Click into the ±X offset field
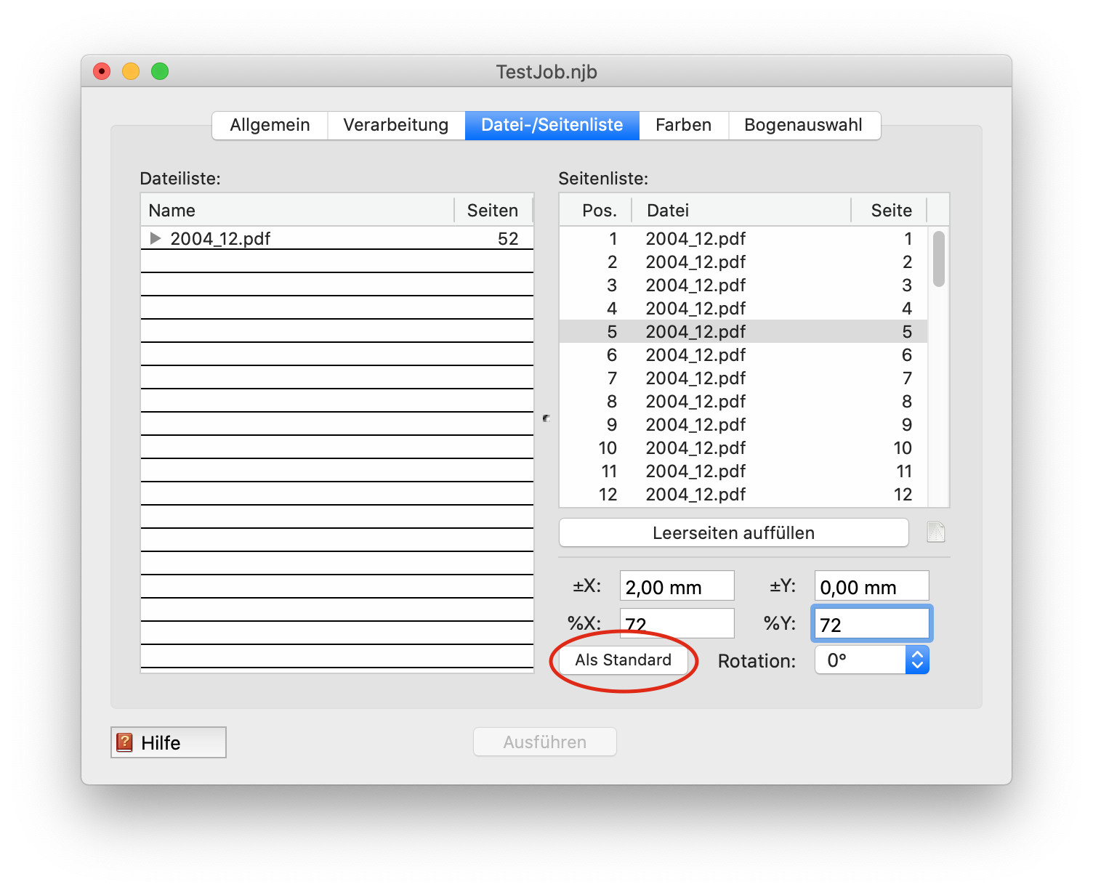This screenshot has width=1093, height=892. (677, 586)
